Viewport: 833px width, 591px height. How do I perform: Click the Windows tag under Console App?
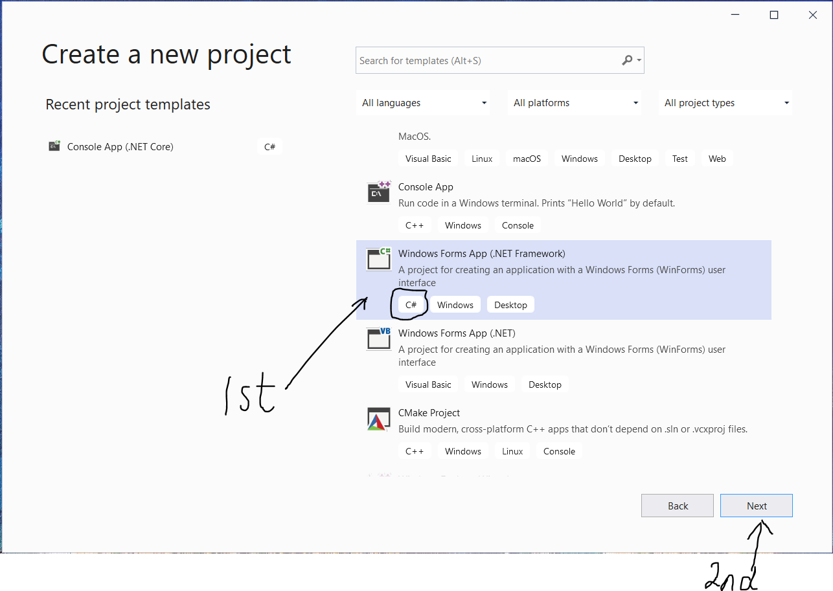click(x=463, y=225)
